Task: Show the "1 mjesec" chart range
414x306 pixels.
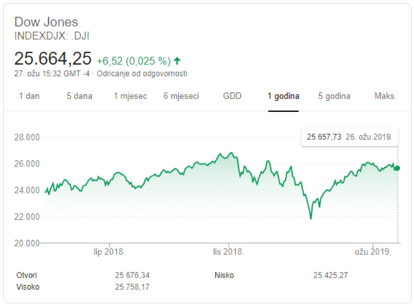Action: pyautogui.click(x=130, y=96)
